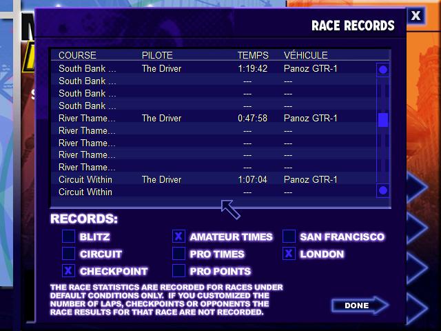Click the COURSE column header

(77, 55)
